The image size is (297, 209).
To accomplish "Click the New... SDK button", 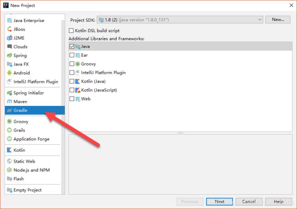I will (278, 20).
